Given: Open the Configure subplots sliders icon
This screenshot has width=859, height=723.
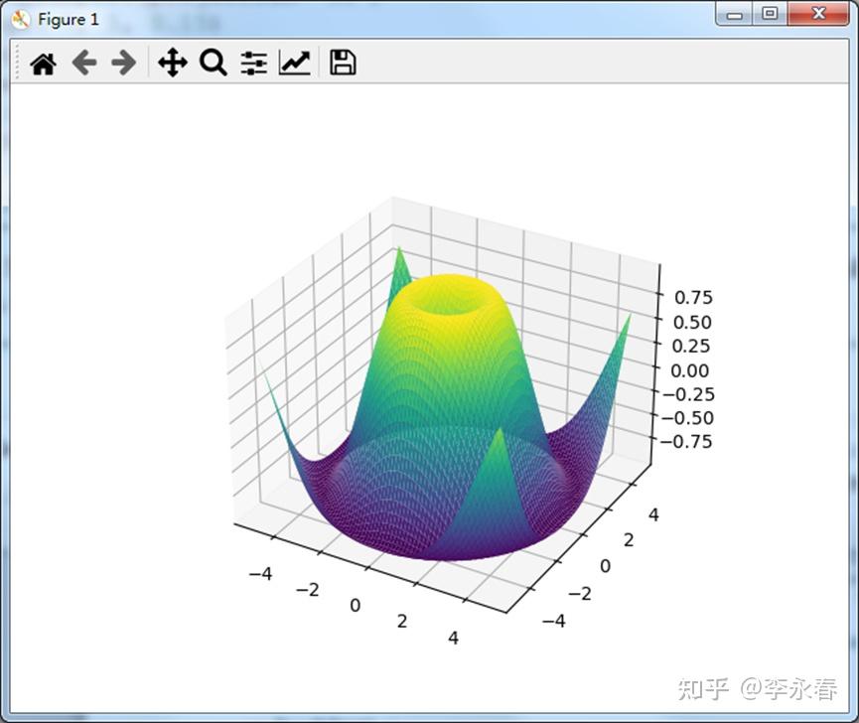Looking at the screenshot, I should click(x=253, y=63).
